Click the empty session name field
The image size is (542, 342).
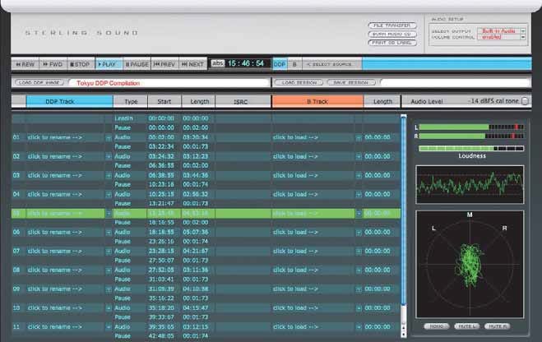(456, 82)
